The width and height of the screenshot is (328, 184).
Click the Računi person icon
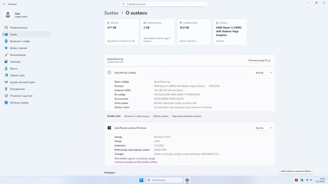click(6, 68)
